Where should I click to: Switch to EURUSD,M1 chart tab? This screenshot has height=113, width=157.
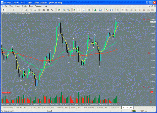pyautogui.click(x=115, y=107)
